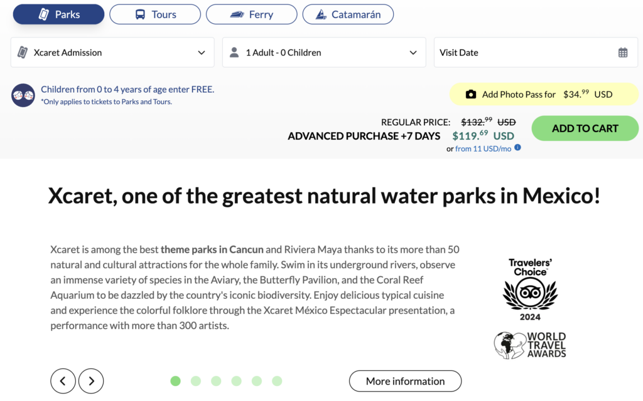Open the Xcaret Admission dropdown

[x=112, y=53]
